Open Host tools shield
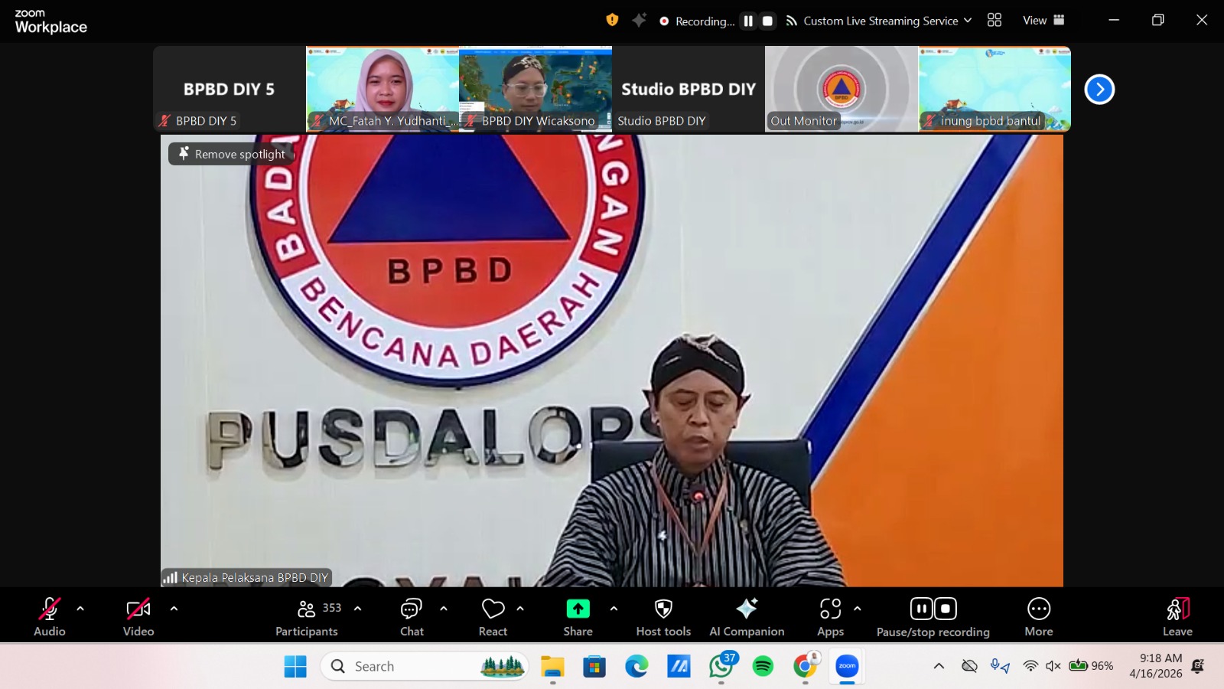 click(x=663, y=616)
